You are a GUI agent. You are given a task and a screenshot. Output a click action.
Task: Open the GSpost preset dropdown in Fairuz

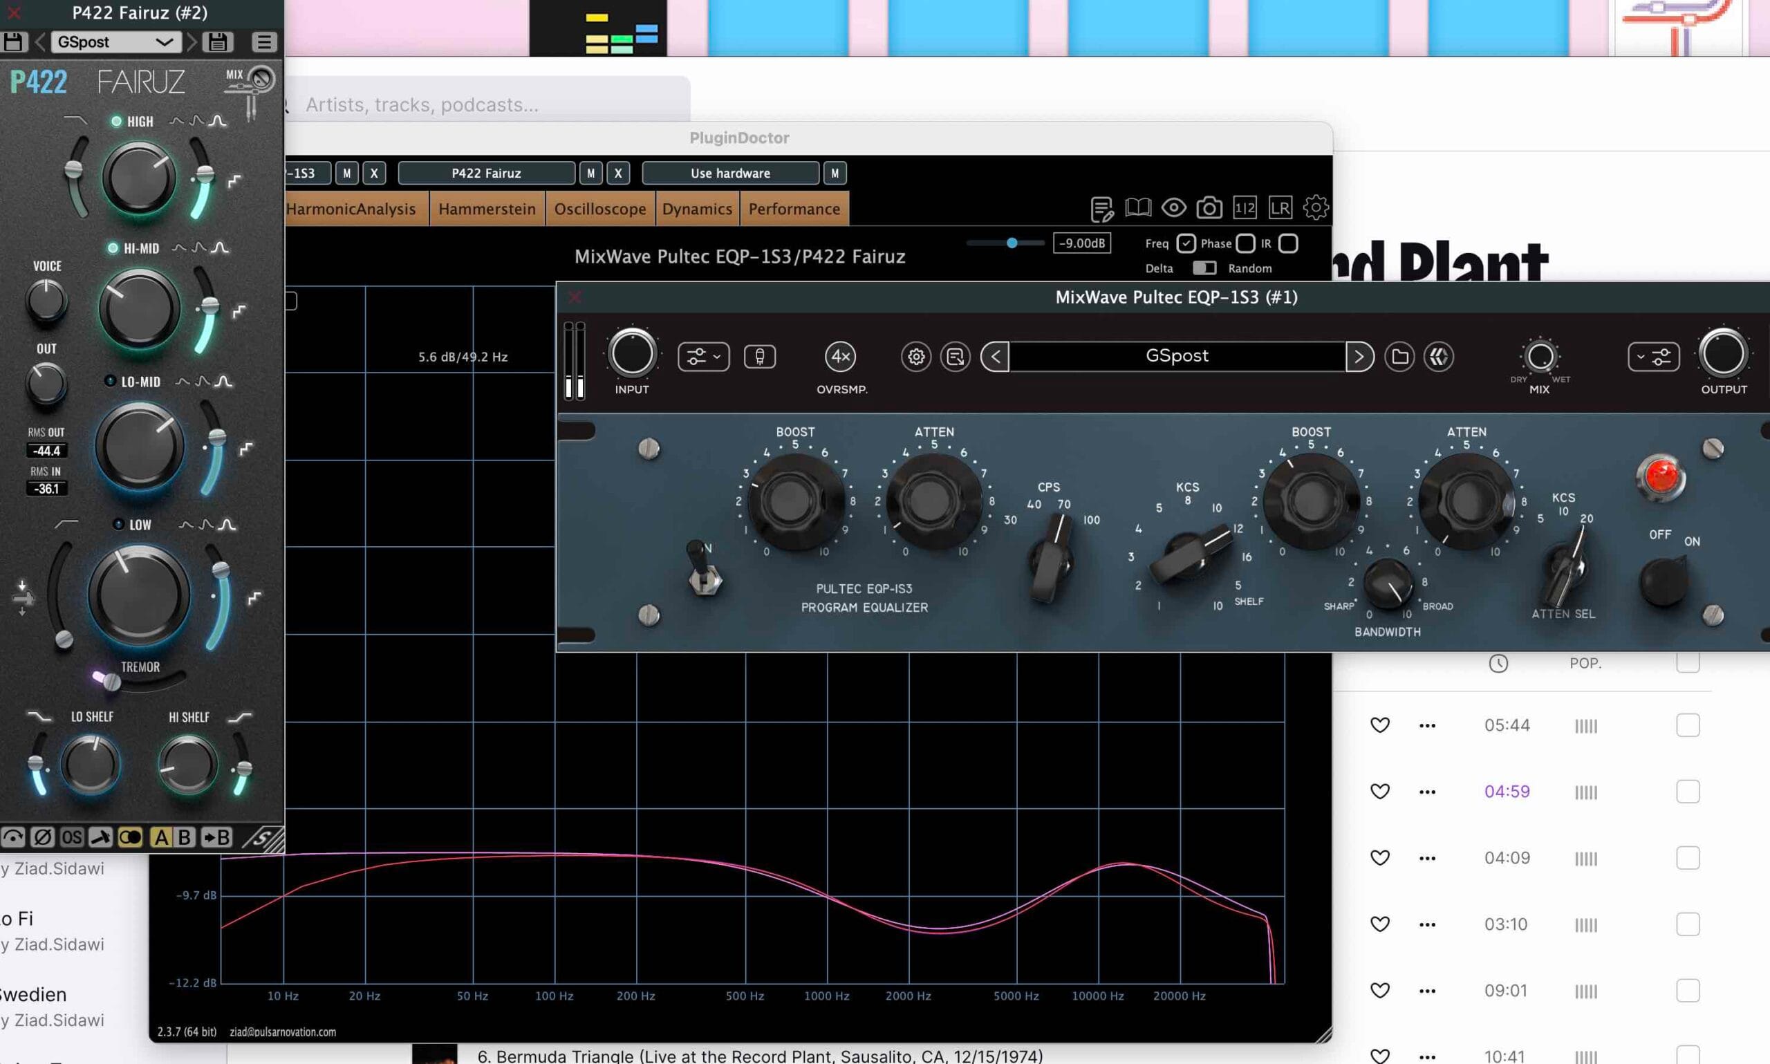pos(115,42)
